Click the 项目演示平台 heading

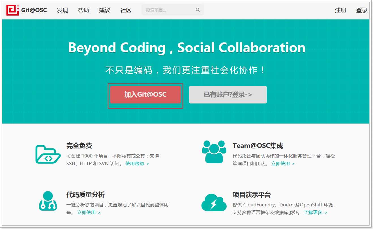click(x=252, y=195)
